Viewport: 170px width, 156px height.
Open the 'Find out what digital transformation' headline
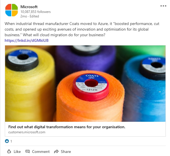click(x=67, y=127)
